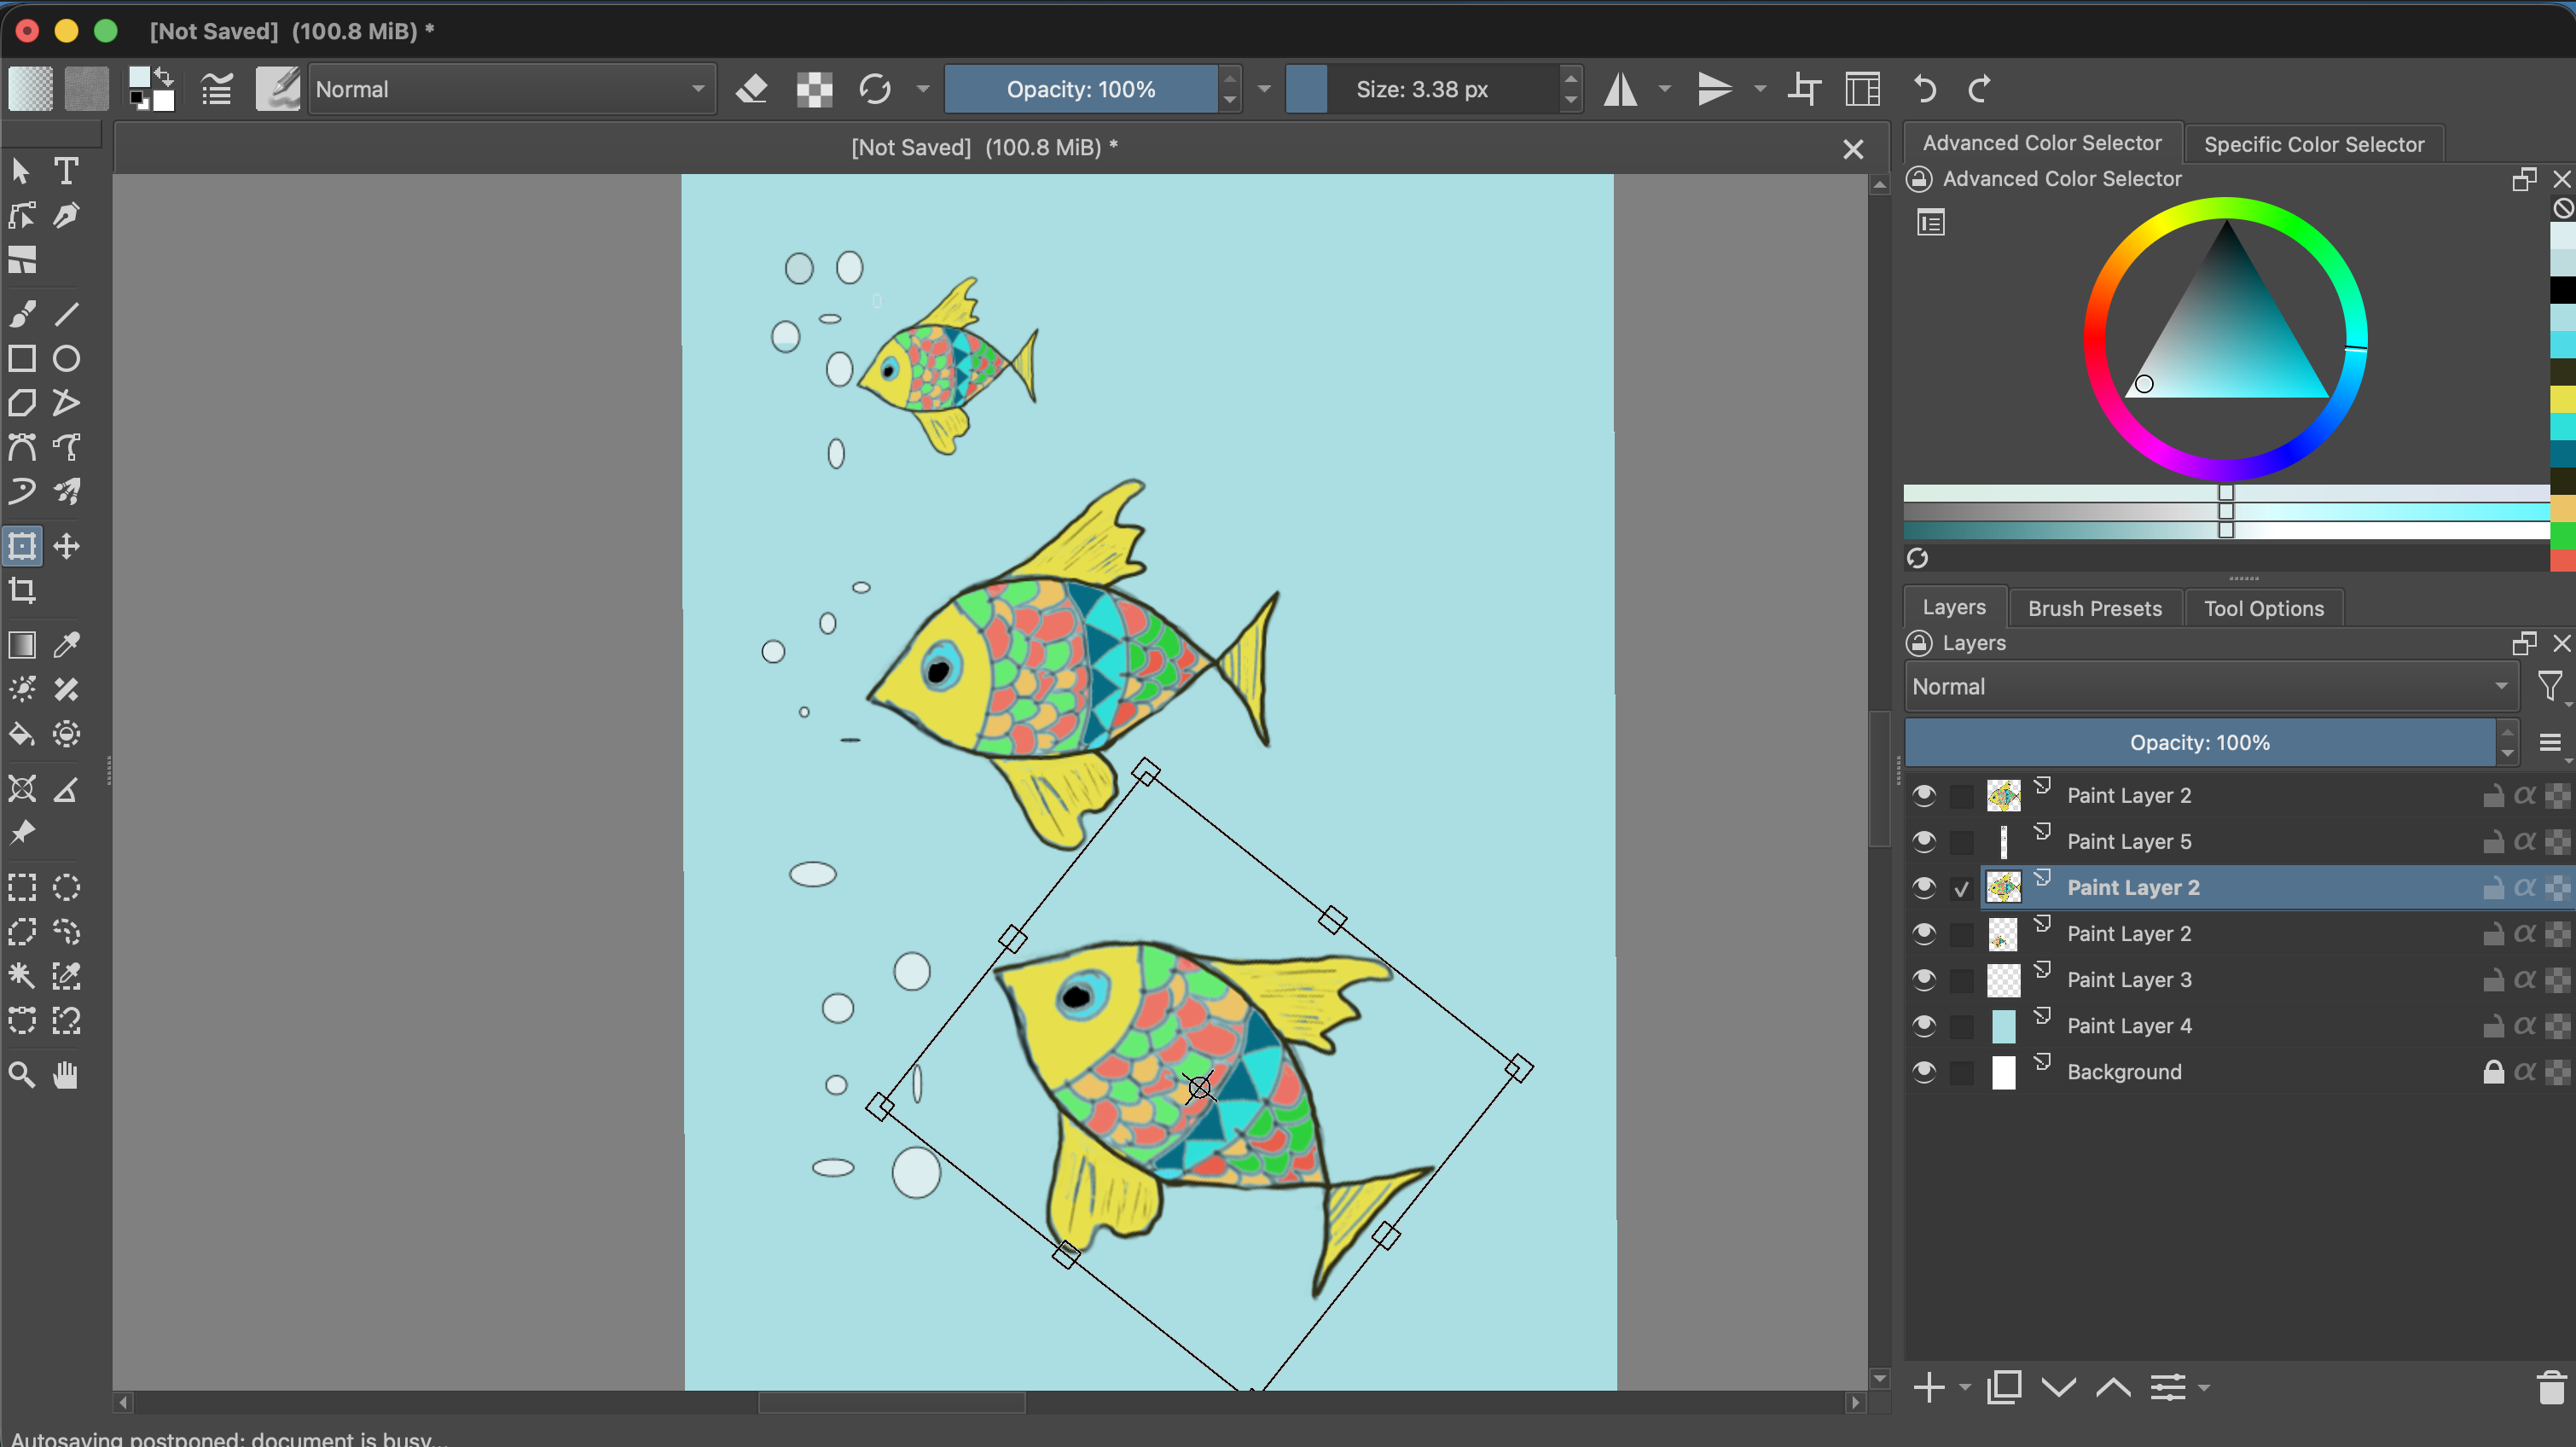This screenshot has height=1447, width=2576.
Task: Delete layer with the trash icon
Action: [2551, 1387]
